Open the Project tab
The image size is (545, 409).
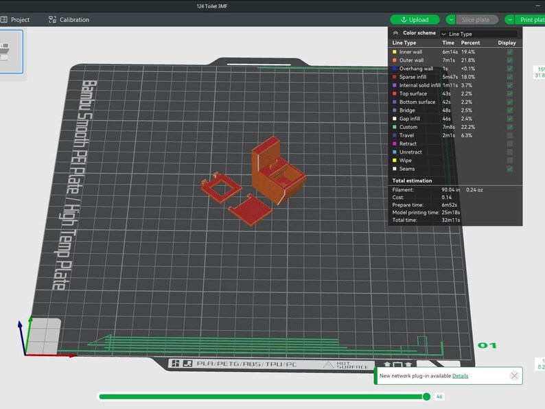15,20
